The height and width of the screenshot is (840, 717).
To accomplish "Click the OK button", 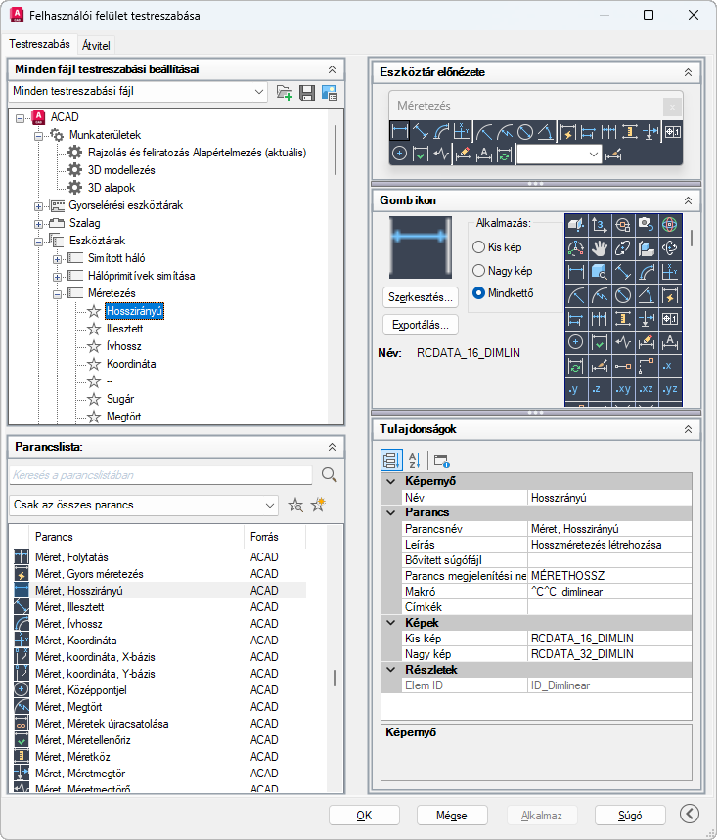I will click(365, 816).
